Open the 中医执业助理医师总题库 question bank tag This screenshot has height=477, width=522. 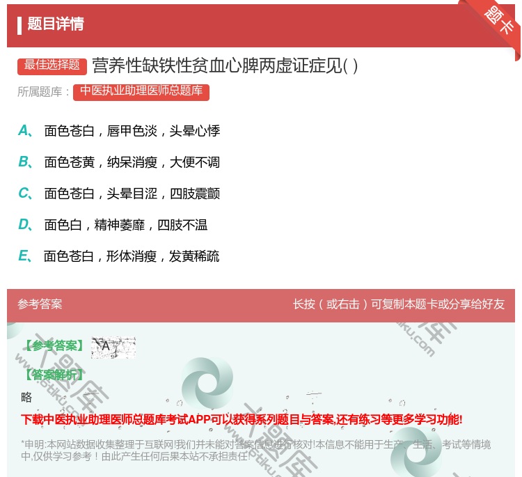point(141,91)
